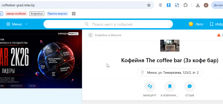Click the Кофейня The coffee bar title
The width and height of the screenshot is (223, 104).
(170, 60)
